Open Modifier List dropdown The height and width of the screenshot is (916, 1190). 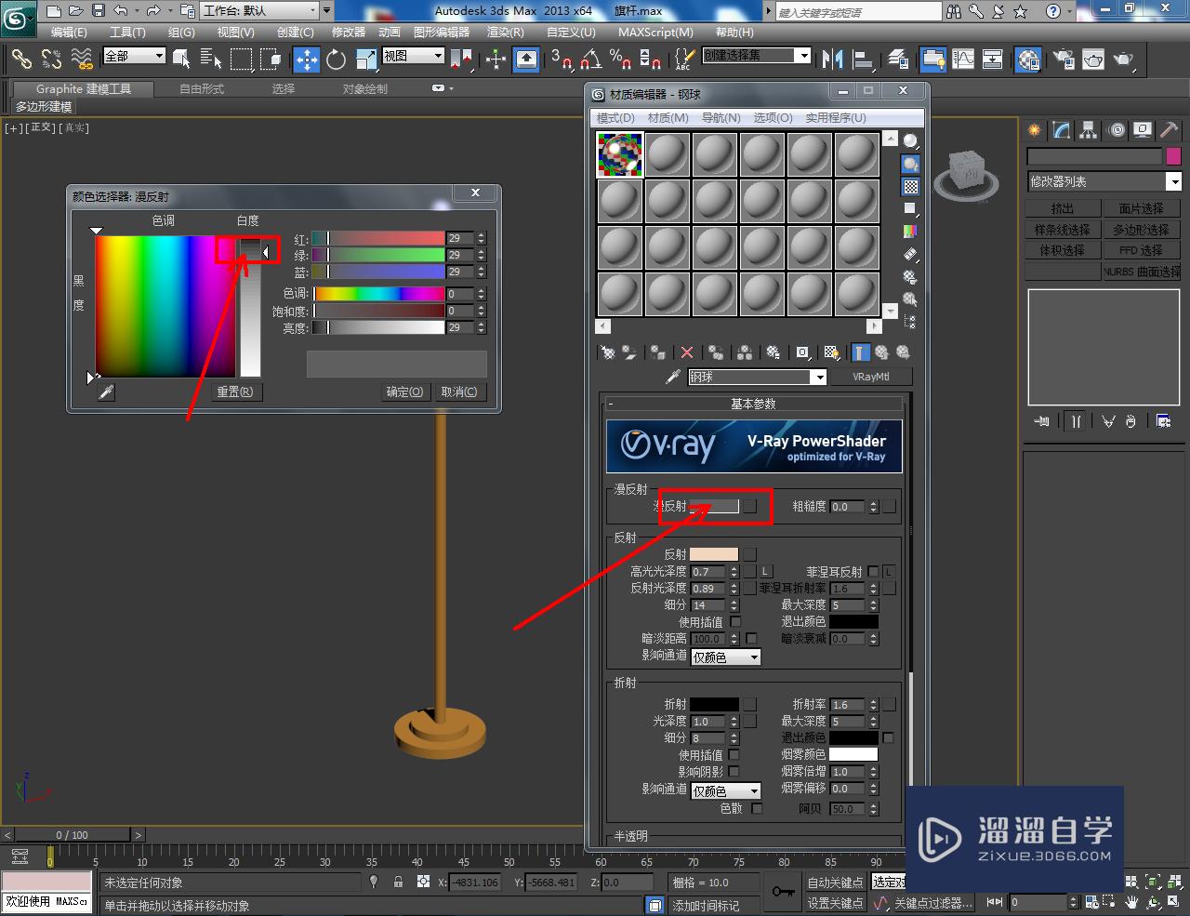[x=1104, y=181]
